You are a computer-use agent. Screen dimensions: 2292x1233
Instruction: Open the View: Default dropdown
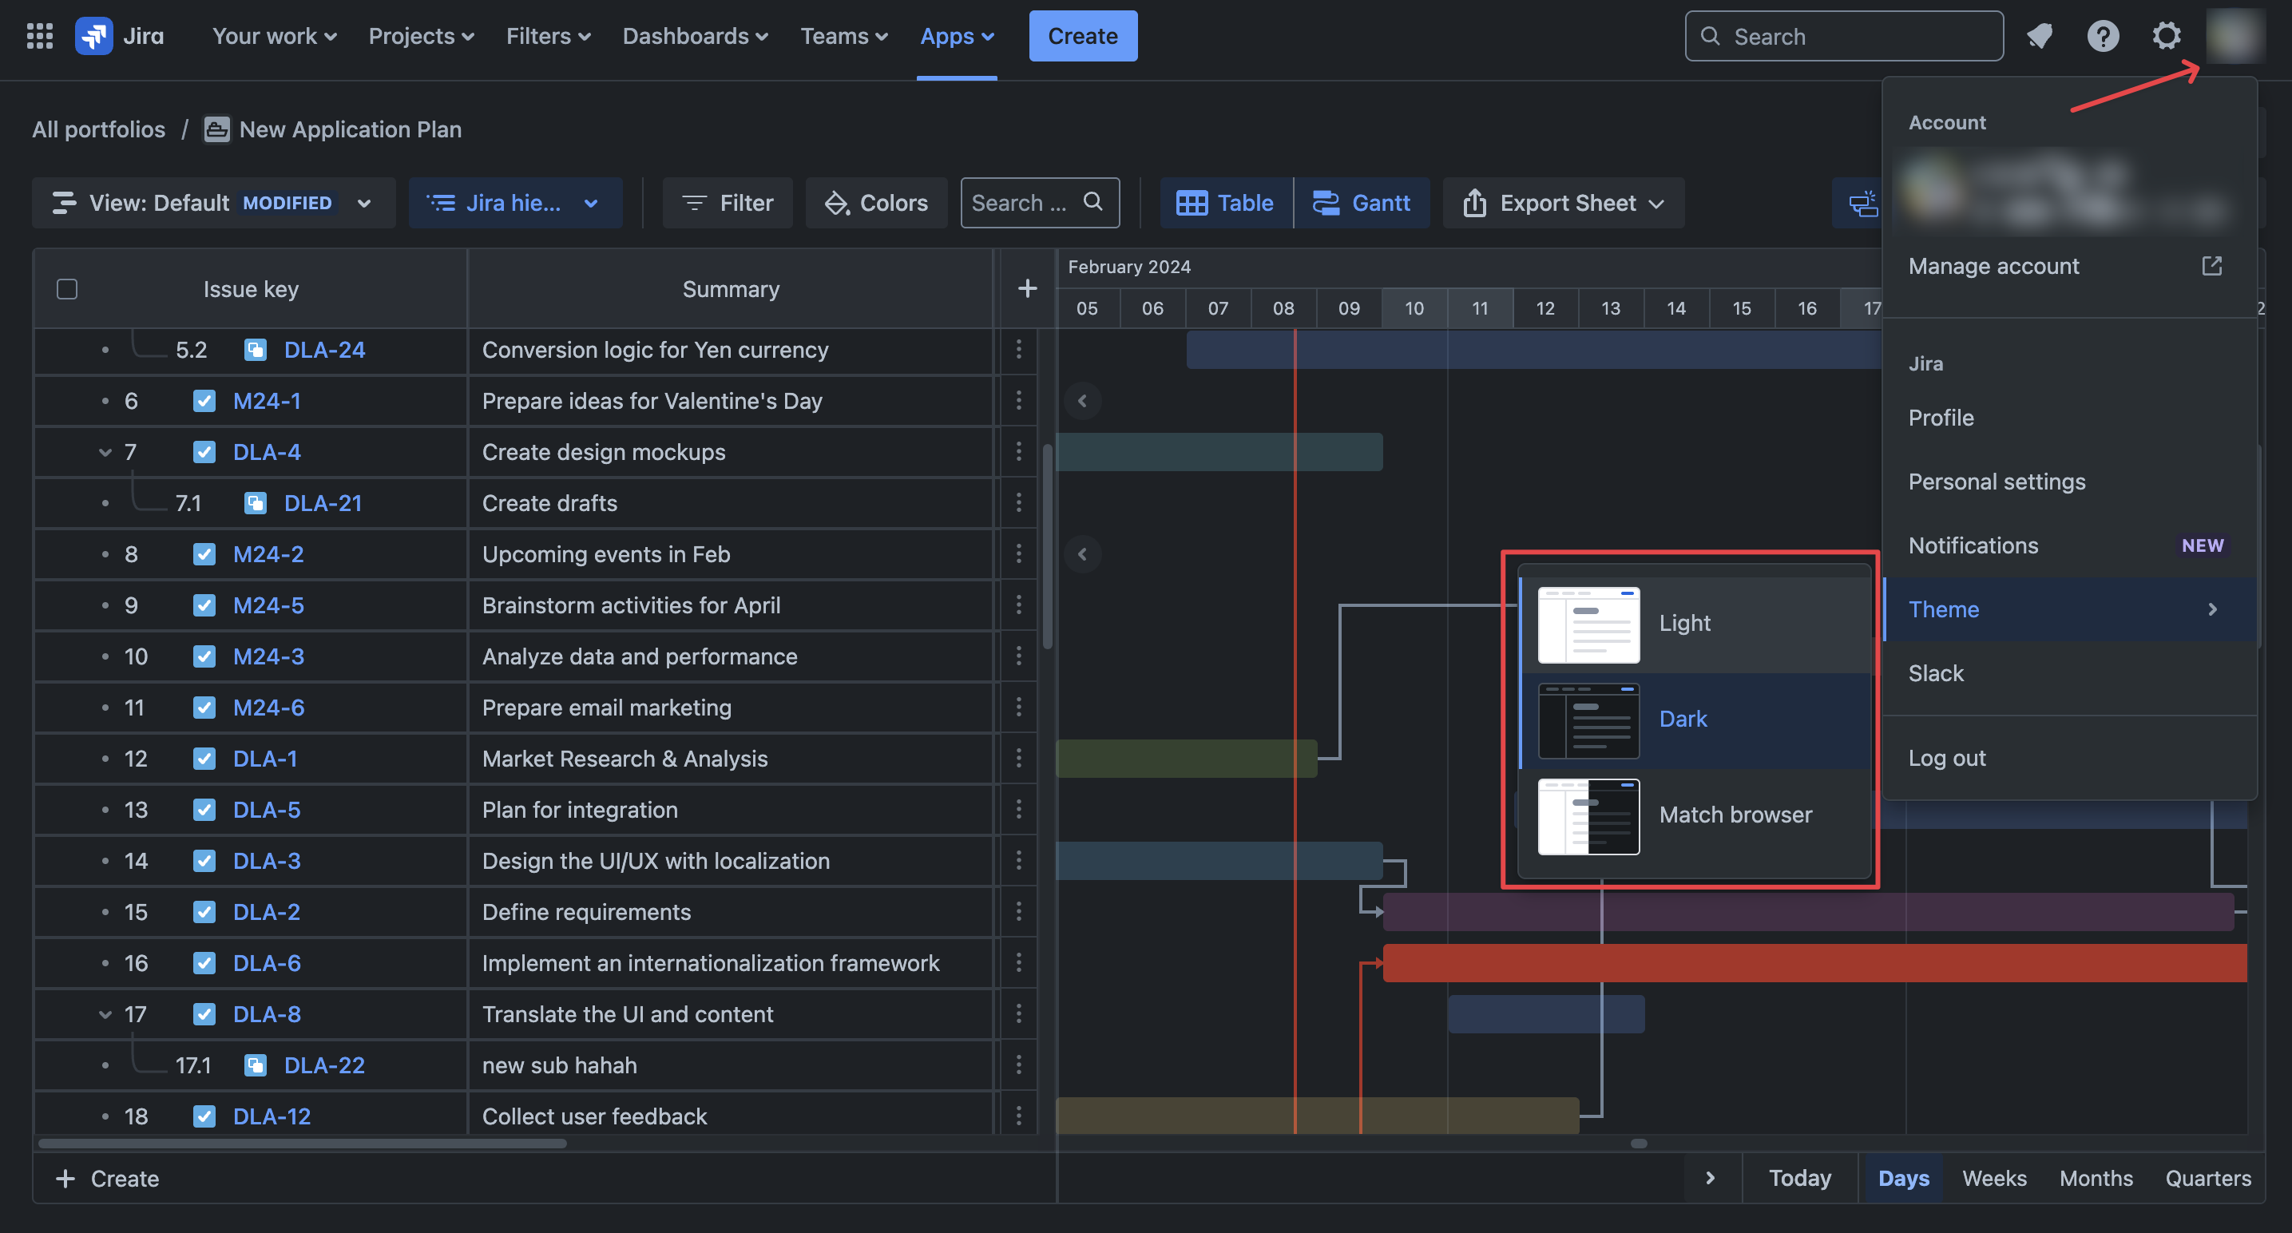click(213, 203)
